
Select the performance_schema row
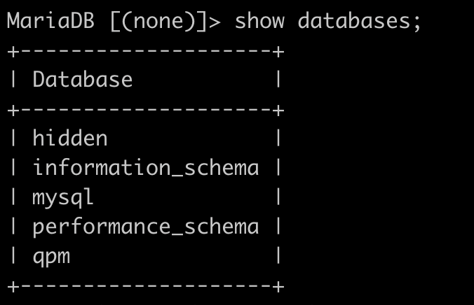(x=146, y=227)
